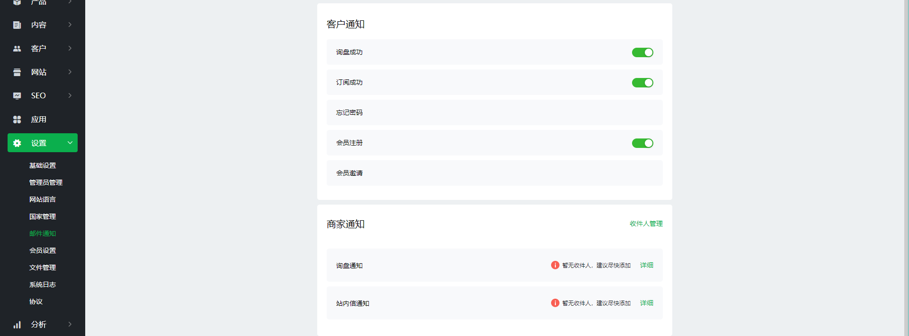Click the SEO chart icon in sidebar
Viewport: 909px width, 336px height.
(17, 96)
